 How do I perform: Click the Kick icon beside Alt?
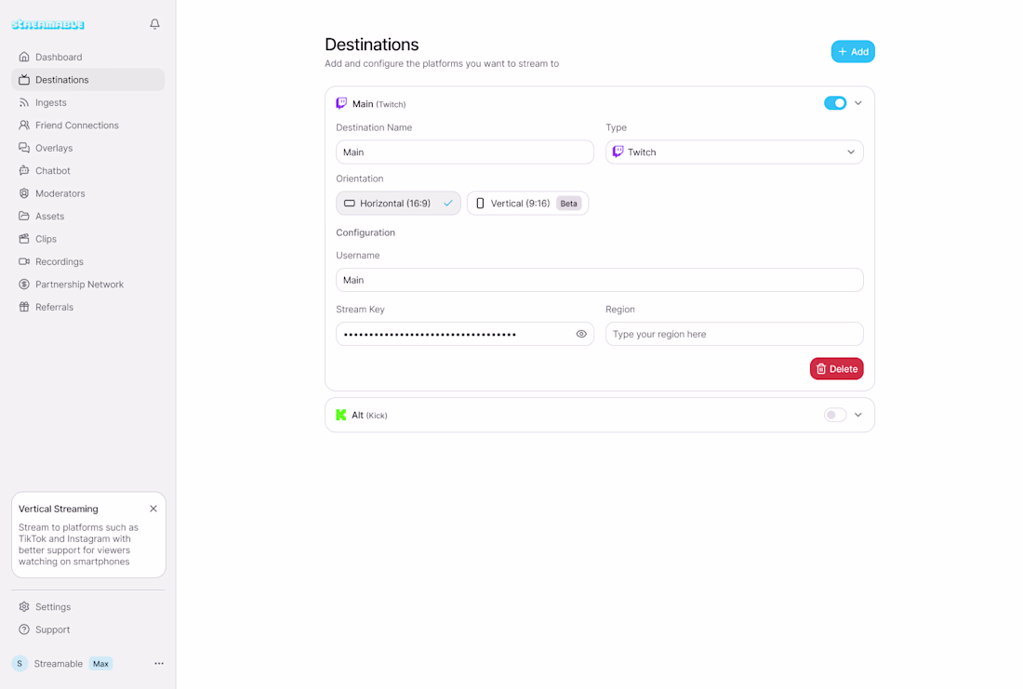click(x=340, y=415)
